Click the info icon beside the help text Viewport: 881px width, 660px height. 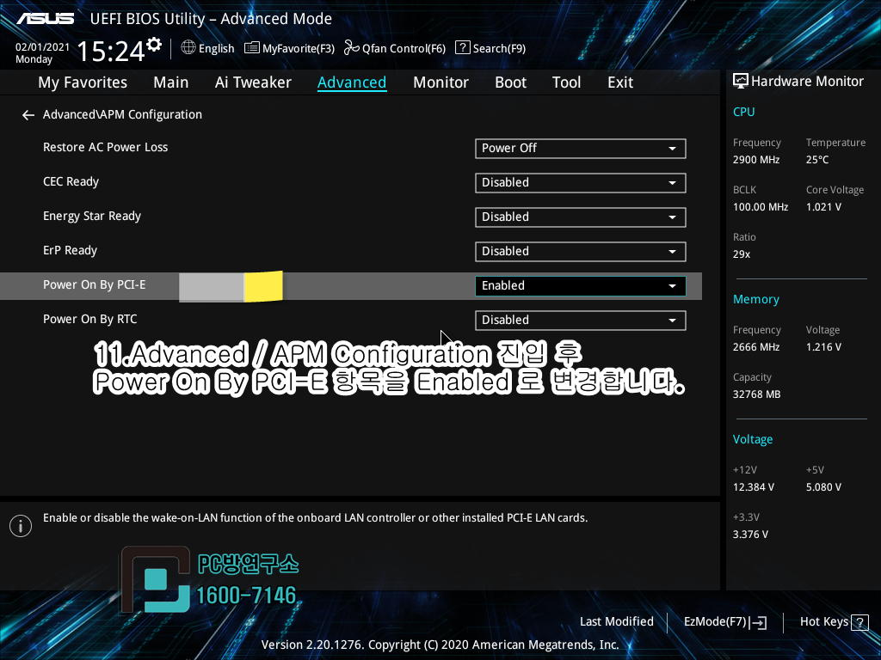point(21,526)
